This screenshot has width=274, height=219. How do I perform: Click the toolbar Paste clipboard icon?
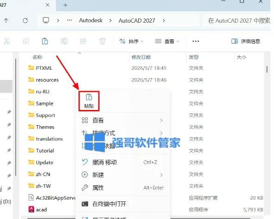45,42
